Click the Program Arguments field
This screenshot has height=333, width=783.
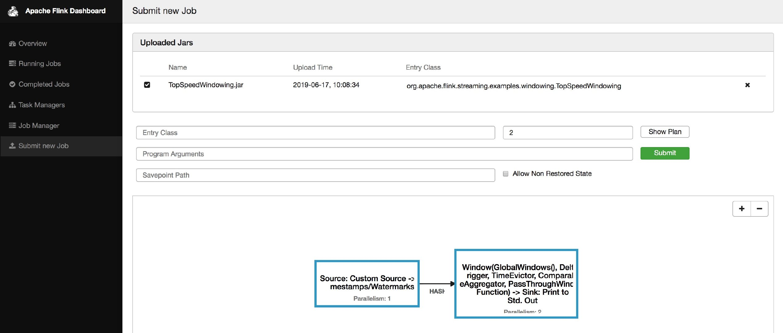pyautogui.click(x=384, y=154)
